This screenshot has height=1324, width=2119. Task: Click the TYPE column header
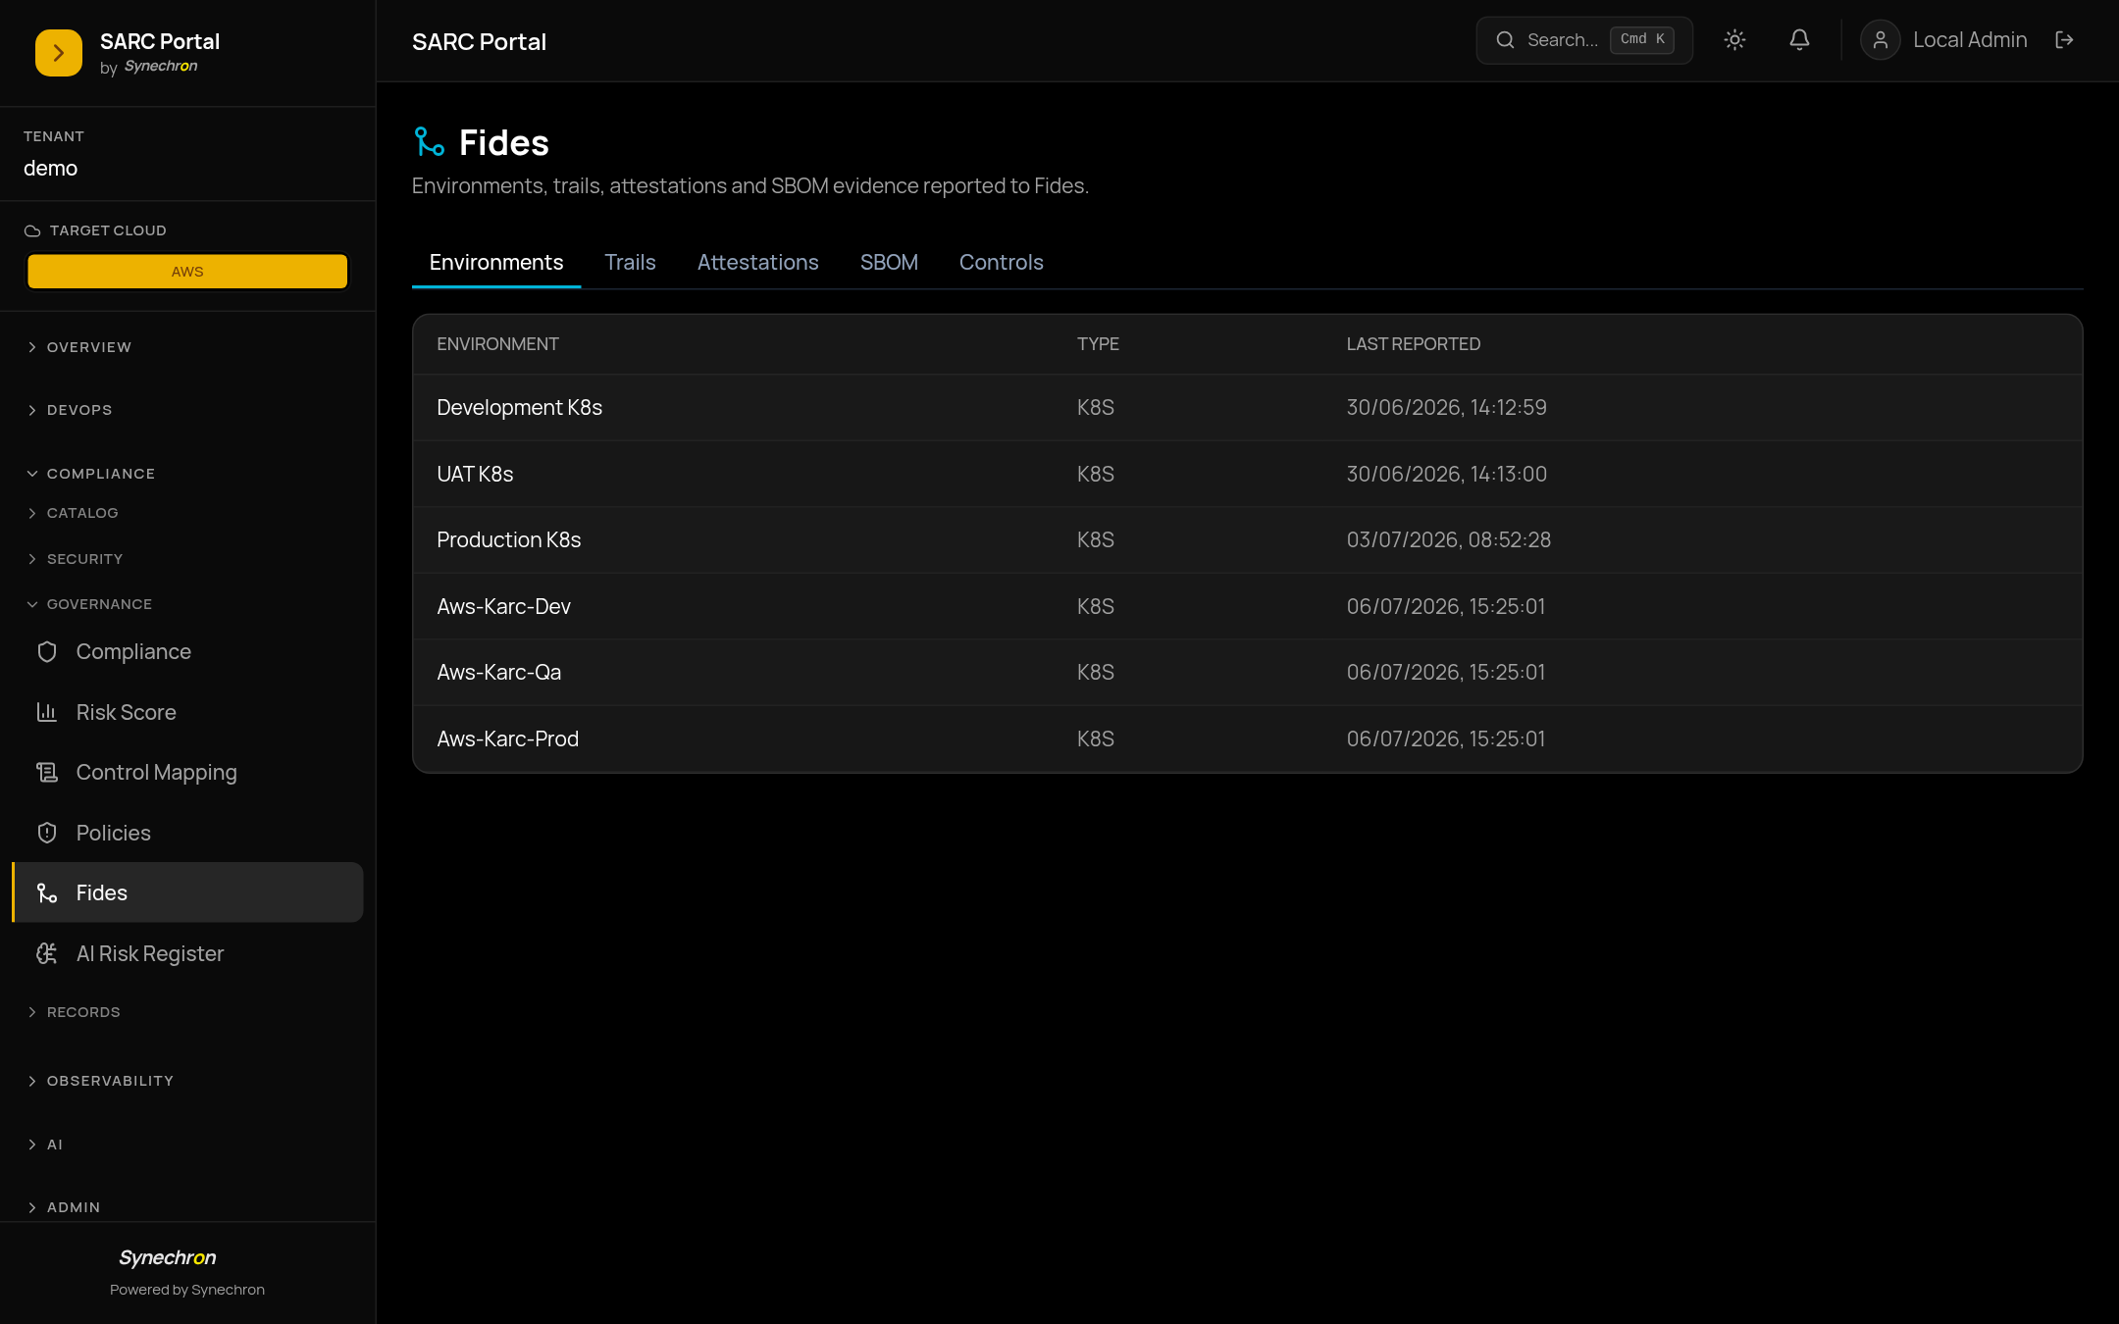point(1098,344)
